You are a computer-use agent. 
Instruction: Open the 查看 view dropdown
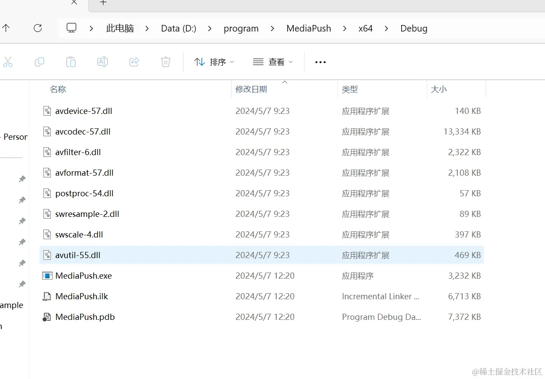click(273, 62)
